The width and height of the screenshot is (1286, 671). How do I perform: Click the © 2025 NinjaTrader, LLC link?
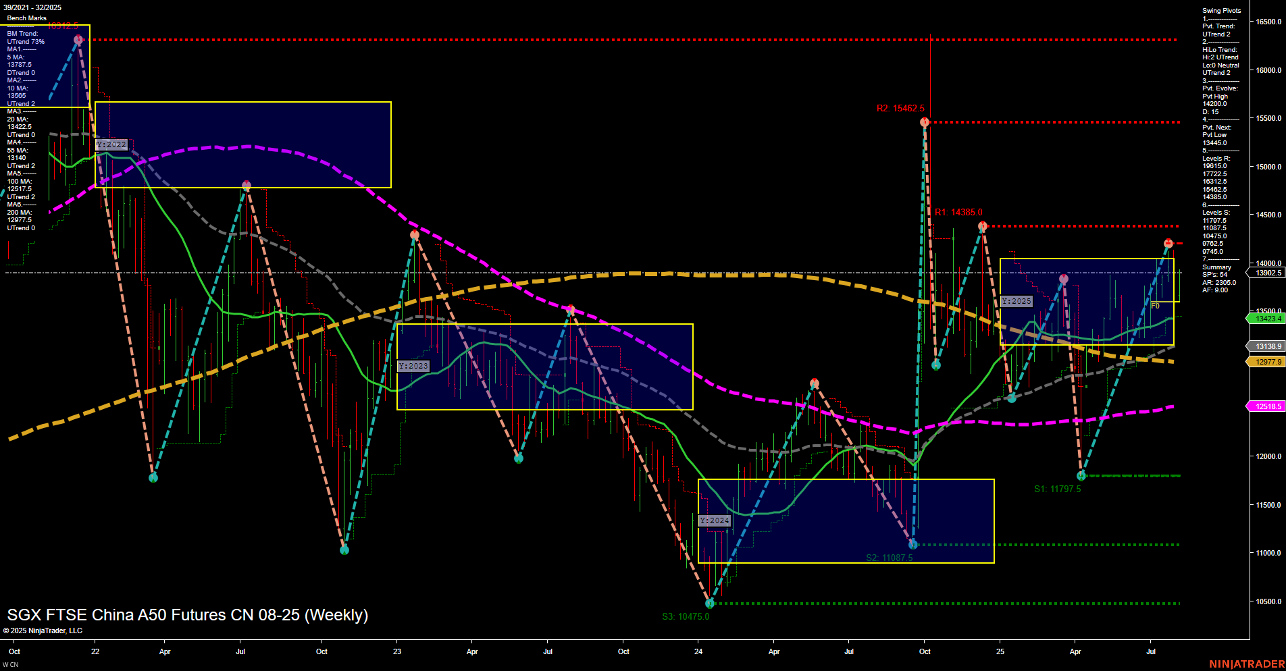42,630
